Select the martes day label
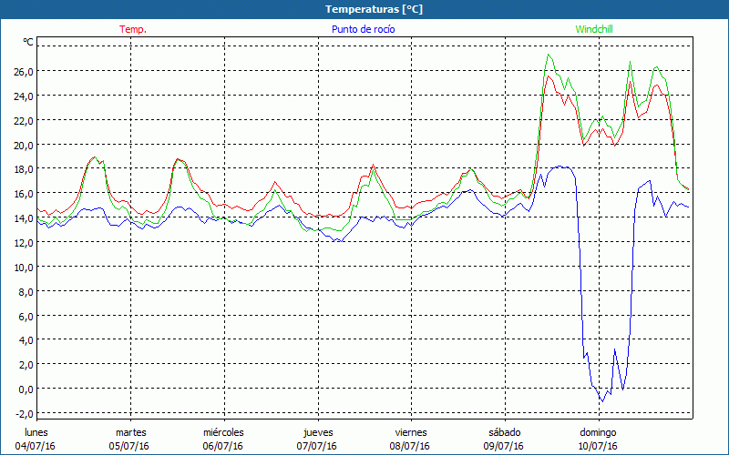The width and height of the screenshot is (729, 455). coord(130,432)
